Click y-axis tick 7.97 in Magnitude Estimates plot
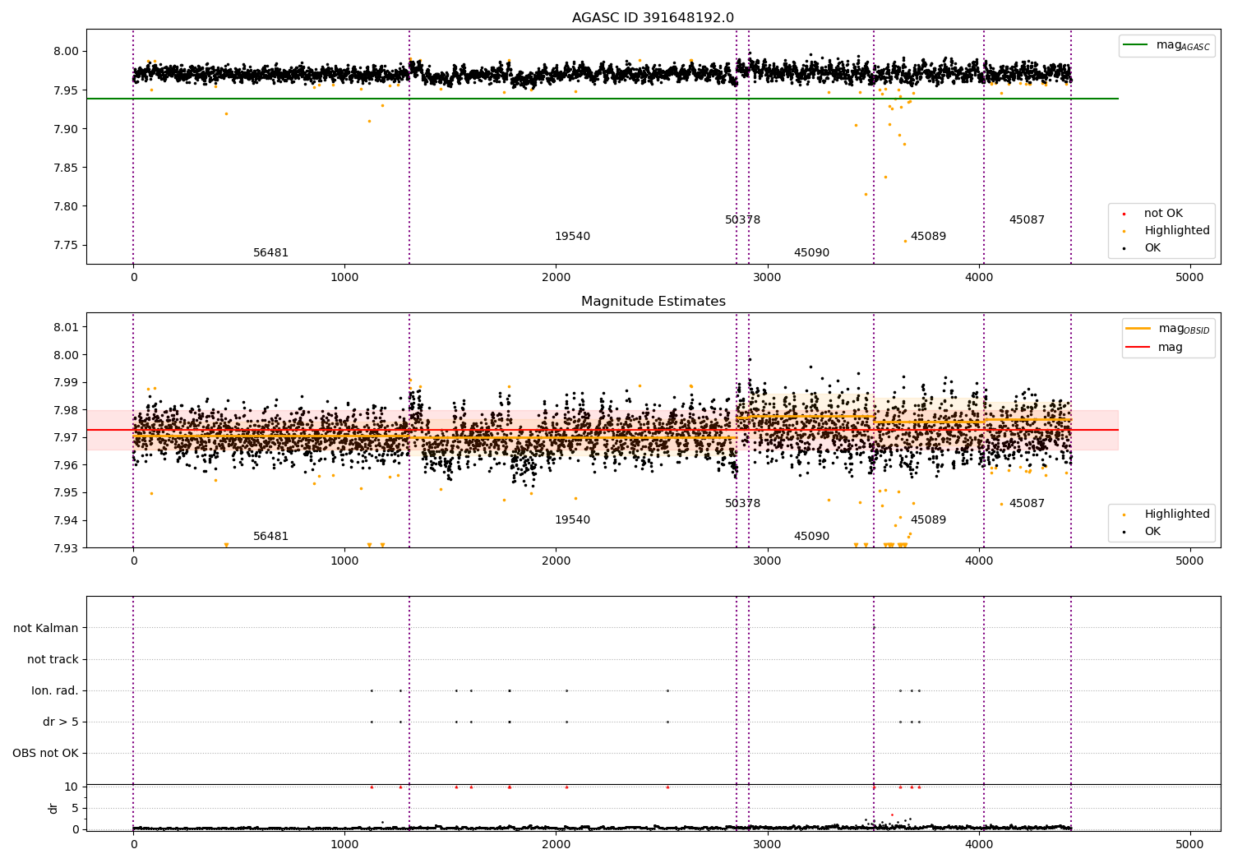The width and height of the screenshot is (1233, 863). pyautogui.click(x=66, y=437)
